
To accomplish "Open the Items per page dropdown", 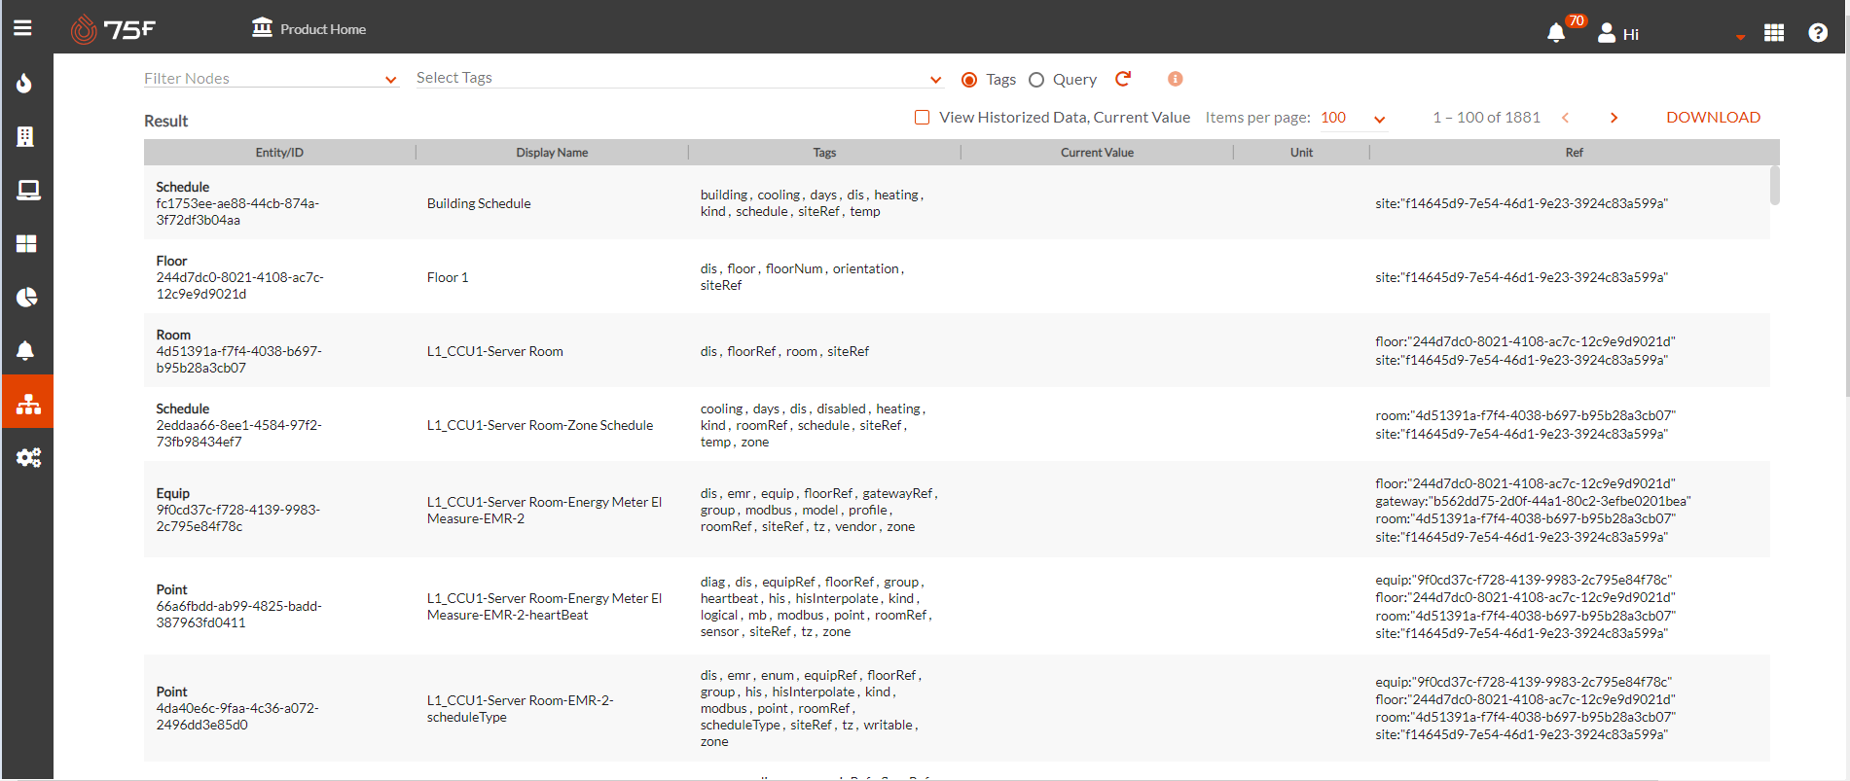I will [x=1353, y=118].
